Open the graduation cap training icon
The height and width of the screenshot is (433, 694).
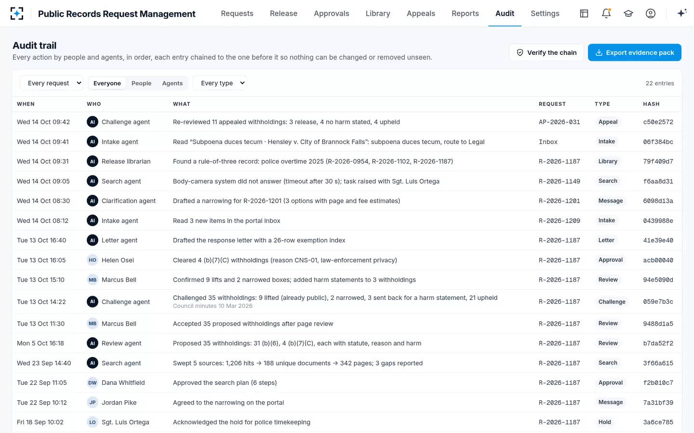(628, 13)
